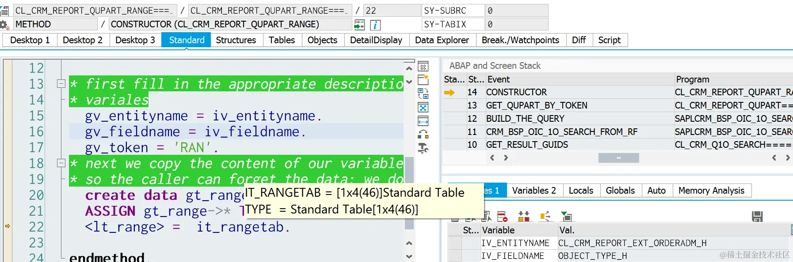
Task: Open the Globals tab
Action: [x=620, y=191]
